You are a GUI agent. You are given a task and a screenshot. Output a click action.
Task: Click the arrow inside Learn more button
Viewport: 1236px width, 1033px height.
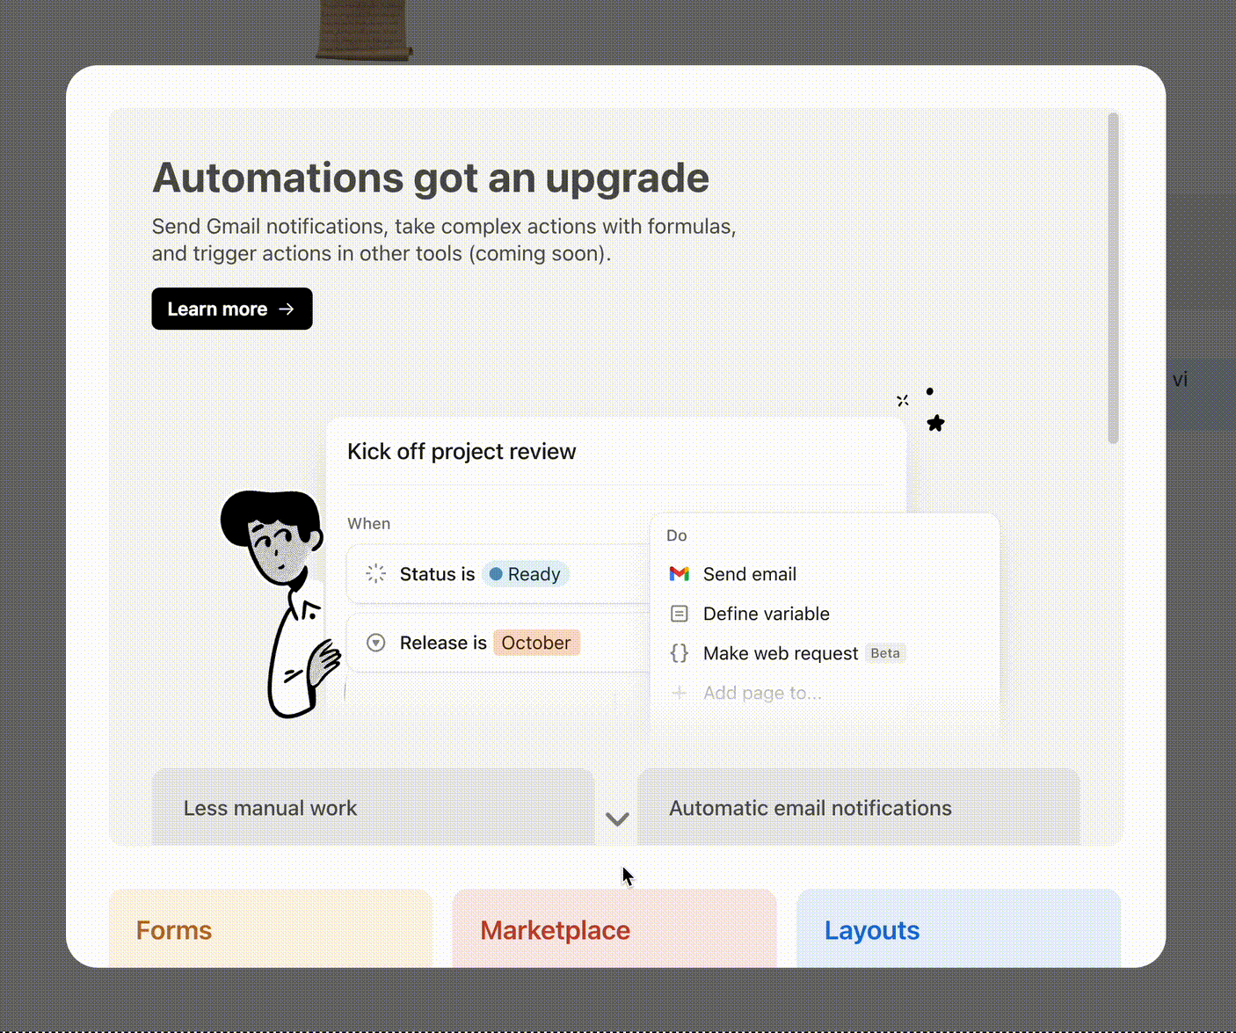tap(287, 309)
